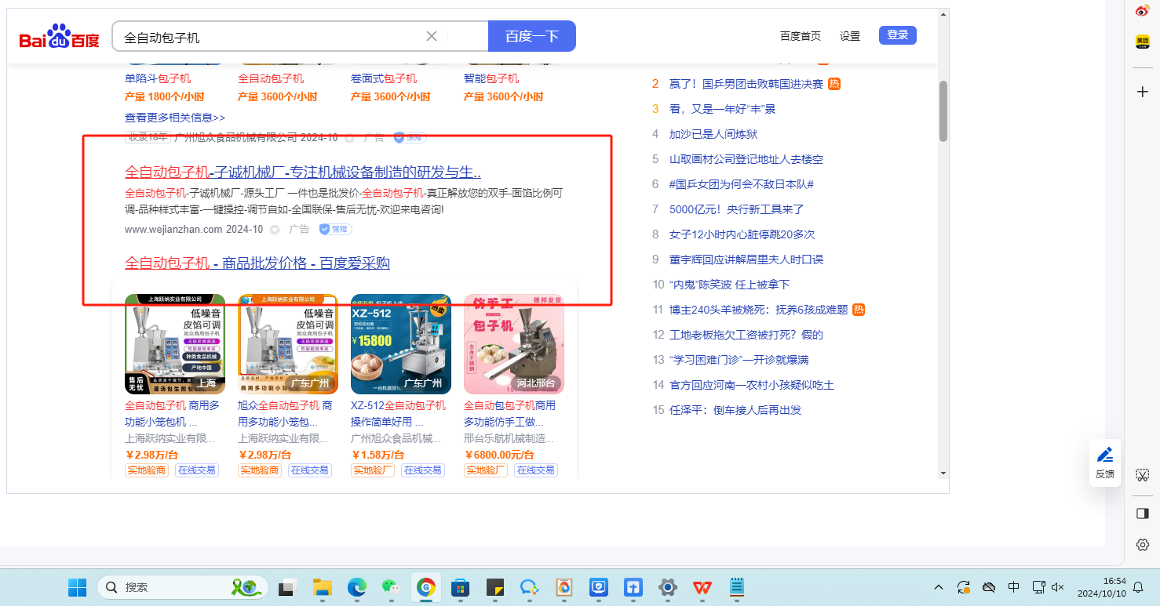Toggle the sidebar panel layout icon

pyautogui.click(x=1143, y=513)
